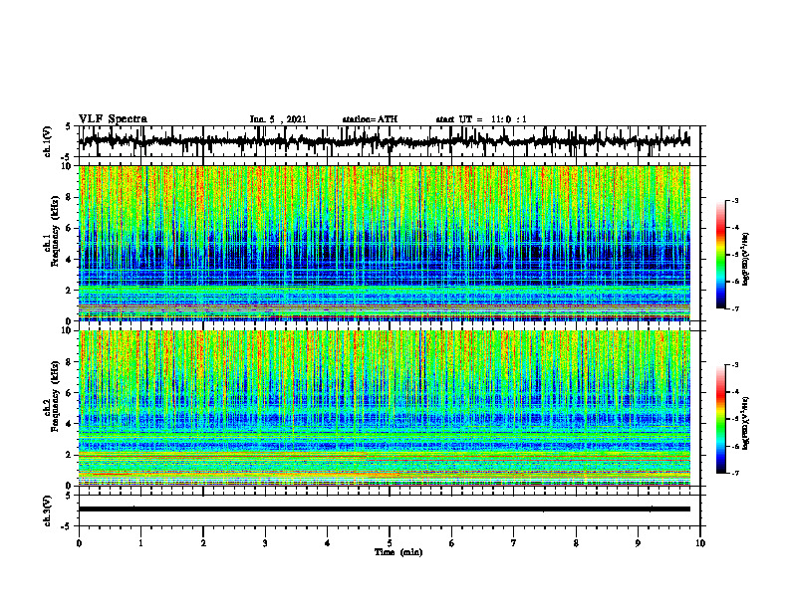Click the log(PSD) label beside ch.1 colorbar

tap(746, 260)
